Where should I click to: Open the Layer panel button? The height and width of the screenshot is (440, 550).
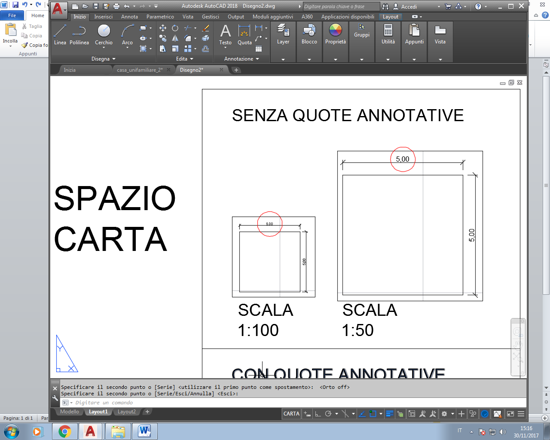tap(283, 34)
